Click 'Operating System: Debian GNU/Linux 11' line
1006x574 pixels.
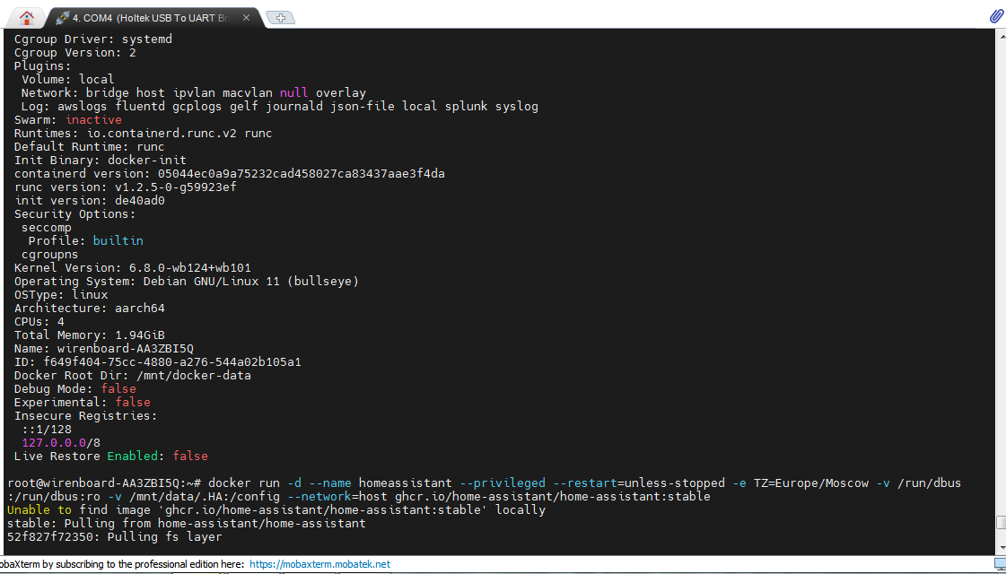click(x=186, y=282)
